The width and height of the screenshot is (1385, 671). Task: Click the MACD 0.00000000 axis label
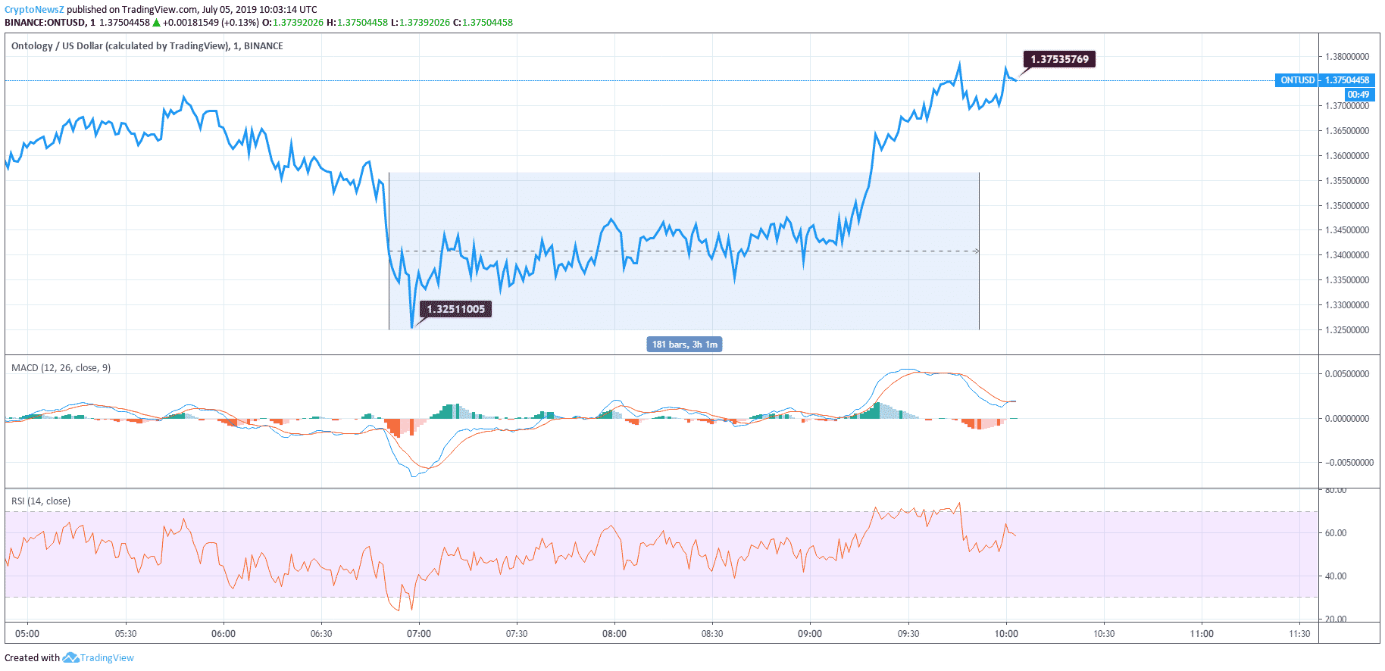pos(1347,419)
